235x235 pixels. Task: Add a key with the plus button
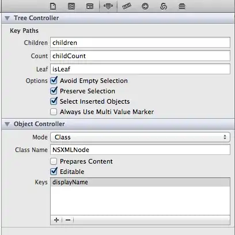click(56, 220)
